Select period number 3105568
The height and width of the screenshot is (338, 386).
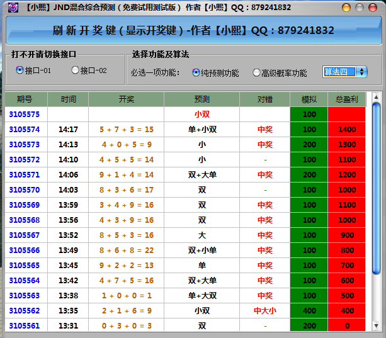25,220
